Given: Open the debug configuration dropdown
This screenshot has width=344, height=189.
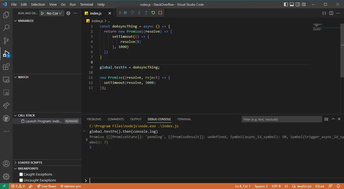Looking at the screenshot, I should pos(54,13).
